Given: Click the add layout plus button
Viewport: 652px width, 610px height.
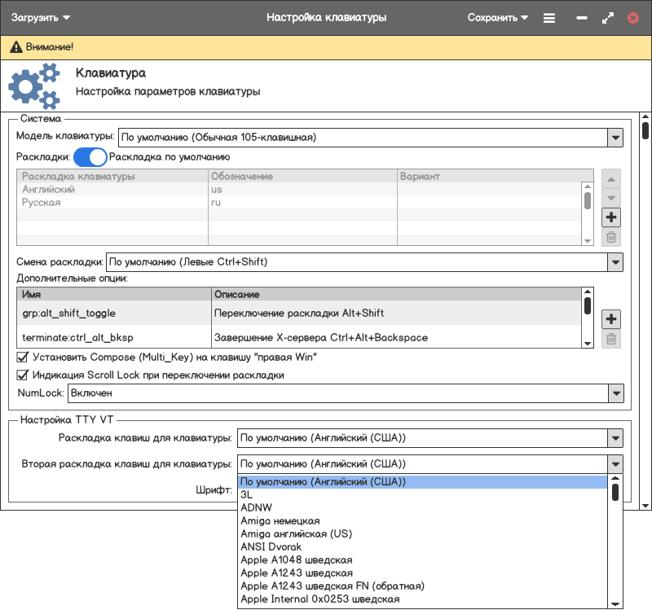Looking at the screenshot, I should [611, 217].
